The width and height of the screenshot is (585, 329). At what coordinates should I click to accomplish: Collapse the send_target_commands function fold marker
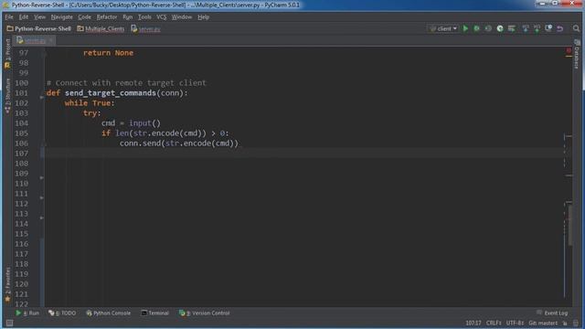tap(42, 97)
